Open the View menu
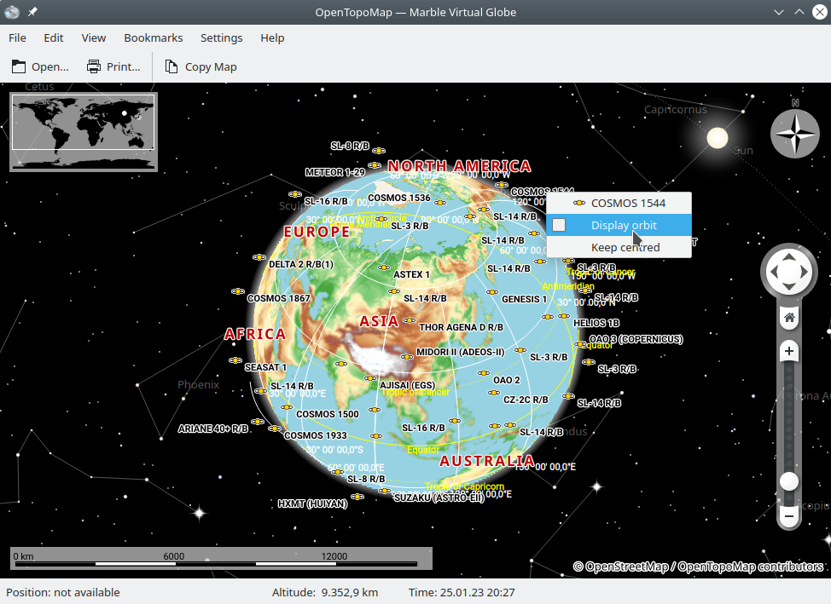Screen dimensions: 831x604 click(94, 37)
